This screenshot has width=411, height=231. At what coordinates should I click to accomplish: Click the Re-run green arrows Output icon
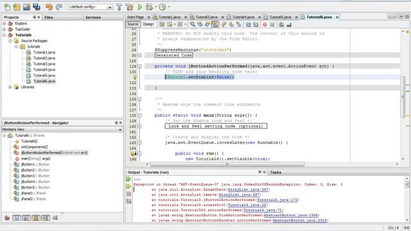(128, 179)
